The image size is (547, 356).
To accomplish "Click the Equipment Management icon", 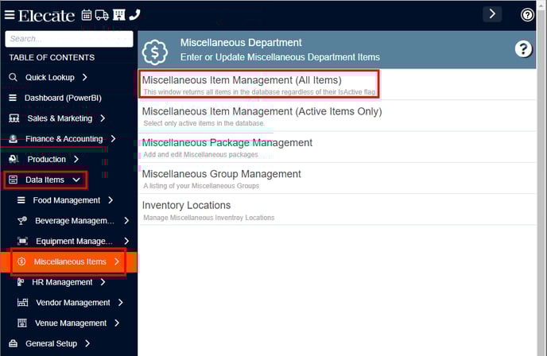I will click(x=23, y=241).
